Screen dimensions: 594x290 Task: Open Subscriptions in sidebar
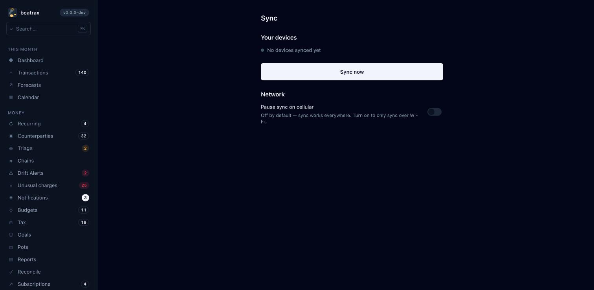click(x=49, y=284)
